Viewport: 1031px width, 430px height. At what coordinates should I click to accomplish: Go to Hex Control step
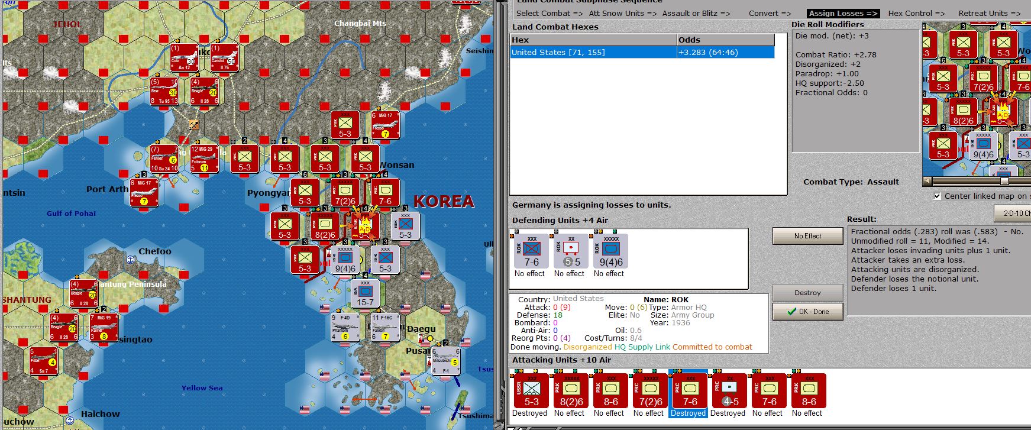pyautogui.click(x=917, y=13)
